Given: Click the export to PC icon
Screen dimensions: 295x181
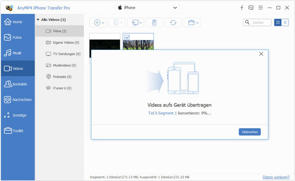Looking at the screenshot, I should pyautogui.click(x=135, y=23).
